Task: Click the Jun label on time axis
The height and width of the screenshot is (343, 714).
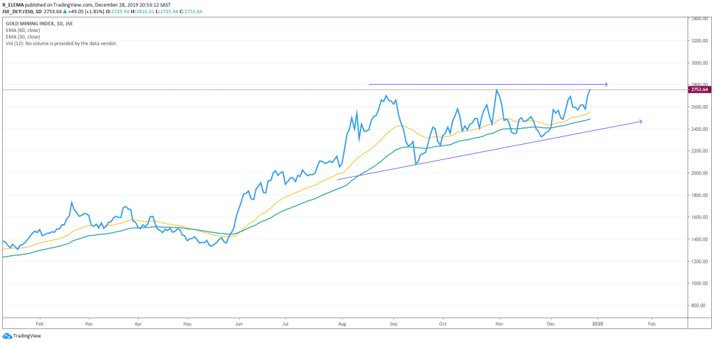Action: tap(238, 324)
